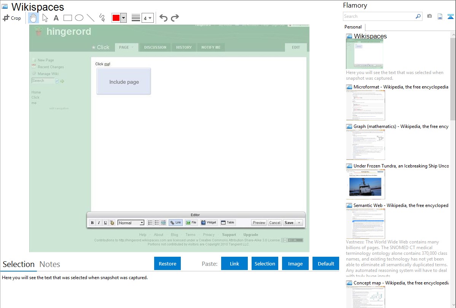Select the Semantic Web - Wikipedia snapshot title
This screenshot has height=308, width=456.
[x=401, y=205]
